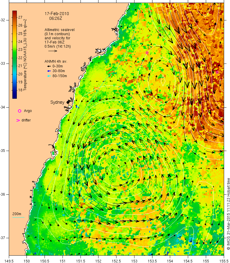
Task: Click the Argo float marker near 155.3E 33.2S
Action: [217, 72]
